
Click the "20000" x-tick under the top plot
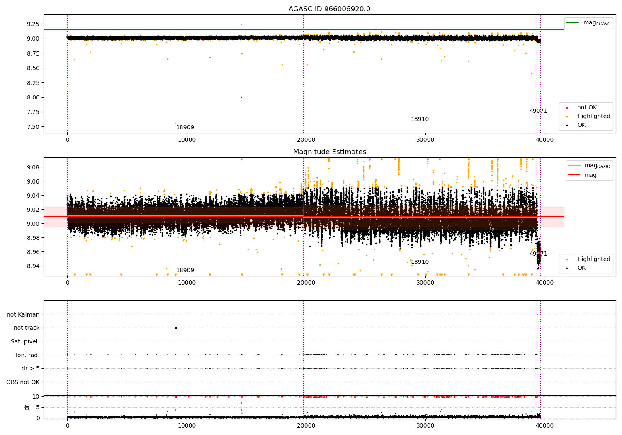pos(306,140)
